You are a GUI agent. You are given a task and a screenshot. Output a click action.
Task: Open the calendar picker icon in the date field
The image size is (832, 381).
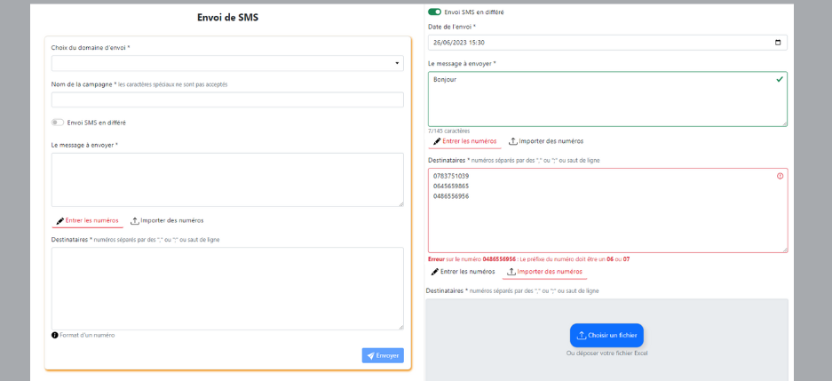(778, 43)
